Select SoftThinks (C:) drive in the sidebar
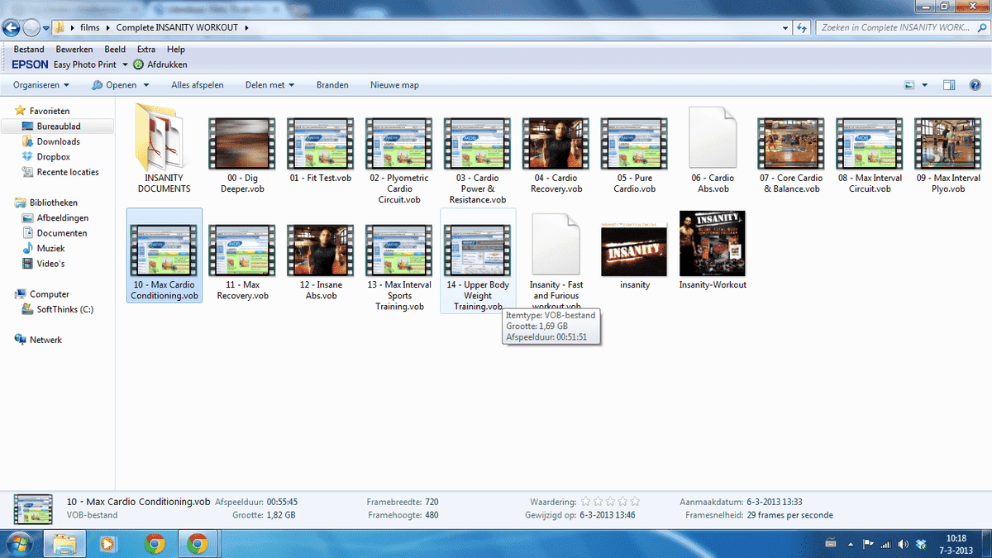This screenshot has height=558, width=992. point(64,309)
